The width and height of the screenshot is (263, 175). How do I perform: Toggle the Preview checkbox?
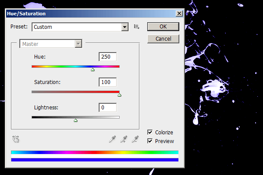[150, 141]
